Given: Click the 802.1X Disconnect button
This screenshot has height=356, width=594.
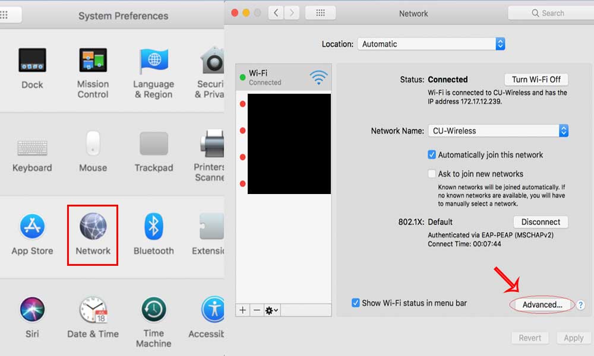Looking at the screenshot, I should click(x=541, y=222).
